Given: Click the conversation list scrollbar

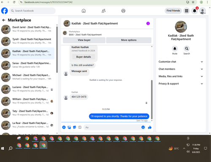Looking at the screenshot, I should [57, 49].
